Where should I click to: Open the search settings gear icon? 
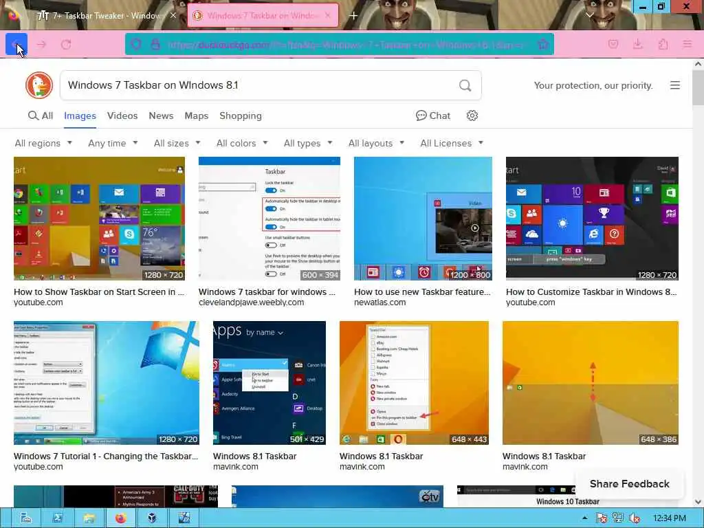coord(472,115)
